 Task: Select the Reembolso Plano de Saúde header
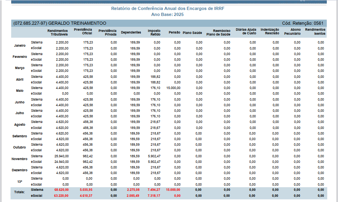coord(218,33)
